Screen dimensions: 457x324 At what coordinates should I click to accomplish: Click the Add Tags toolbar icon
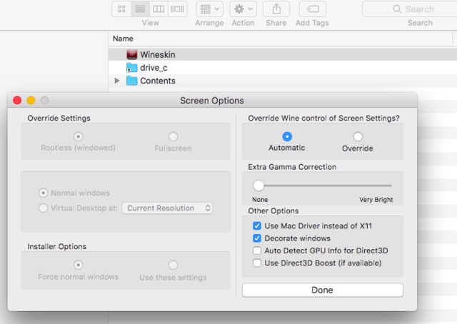[x=312, y=9]
